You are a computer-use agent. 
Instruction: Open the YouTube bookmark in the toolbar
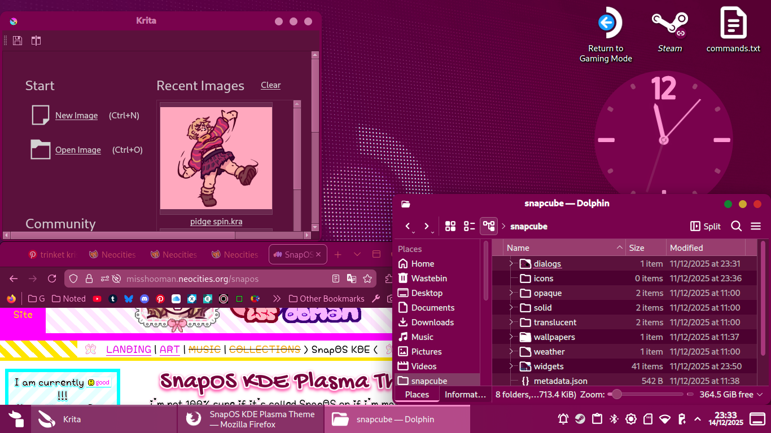coord(97,299)
